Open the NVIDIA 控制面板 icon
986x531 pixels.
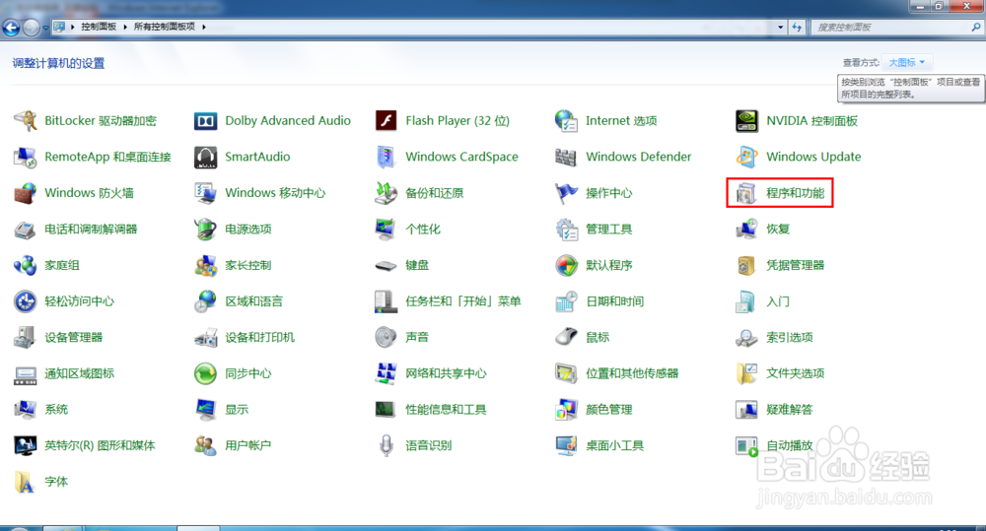(x=747, y=120)
